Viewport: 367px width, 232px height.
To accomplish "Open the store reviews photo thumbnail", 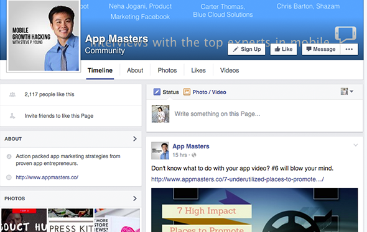I will (118, 220).
